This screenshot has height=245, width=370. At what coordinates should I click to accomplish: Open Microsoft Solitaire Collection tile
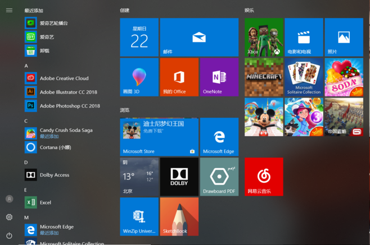point(304,77)
